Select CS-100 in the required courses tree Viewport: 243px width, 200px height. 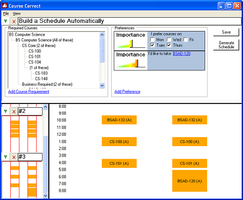point(35,51)
